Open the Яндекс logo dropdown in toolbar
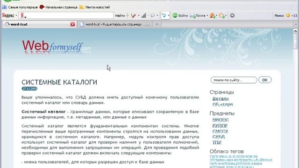 (9, 15)
